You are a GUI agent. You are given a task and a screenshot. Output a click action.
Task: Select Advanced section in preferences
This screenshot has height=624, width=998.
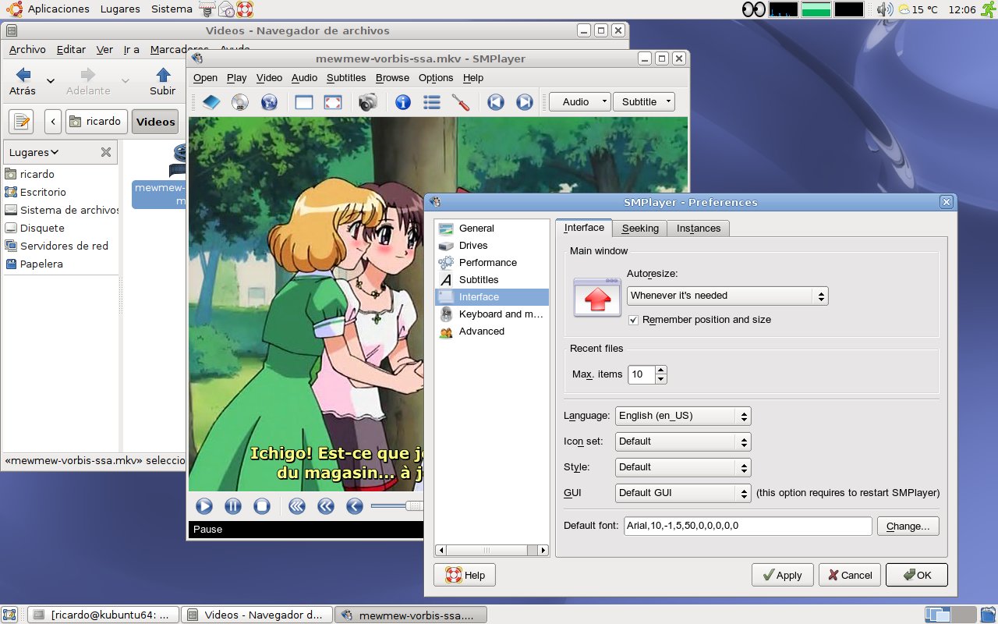(x=492, y=331)
